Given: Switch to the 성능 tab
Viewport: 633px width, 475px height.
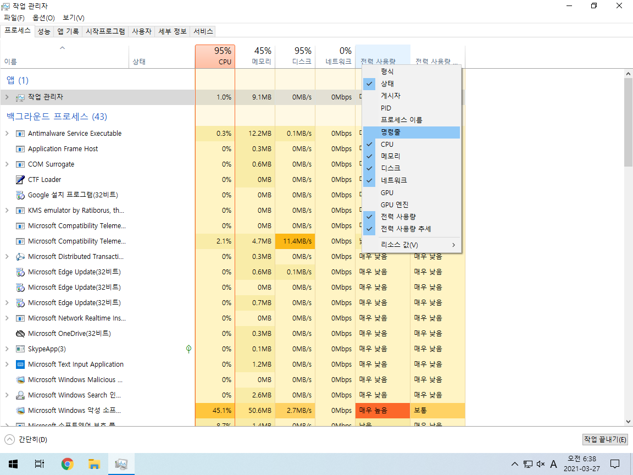Looking at the screenshot, I should tap(43, 31).
